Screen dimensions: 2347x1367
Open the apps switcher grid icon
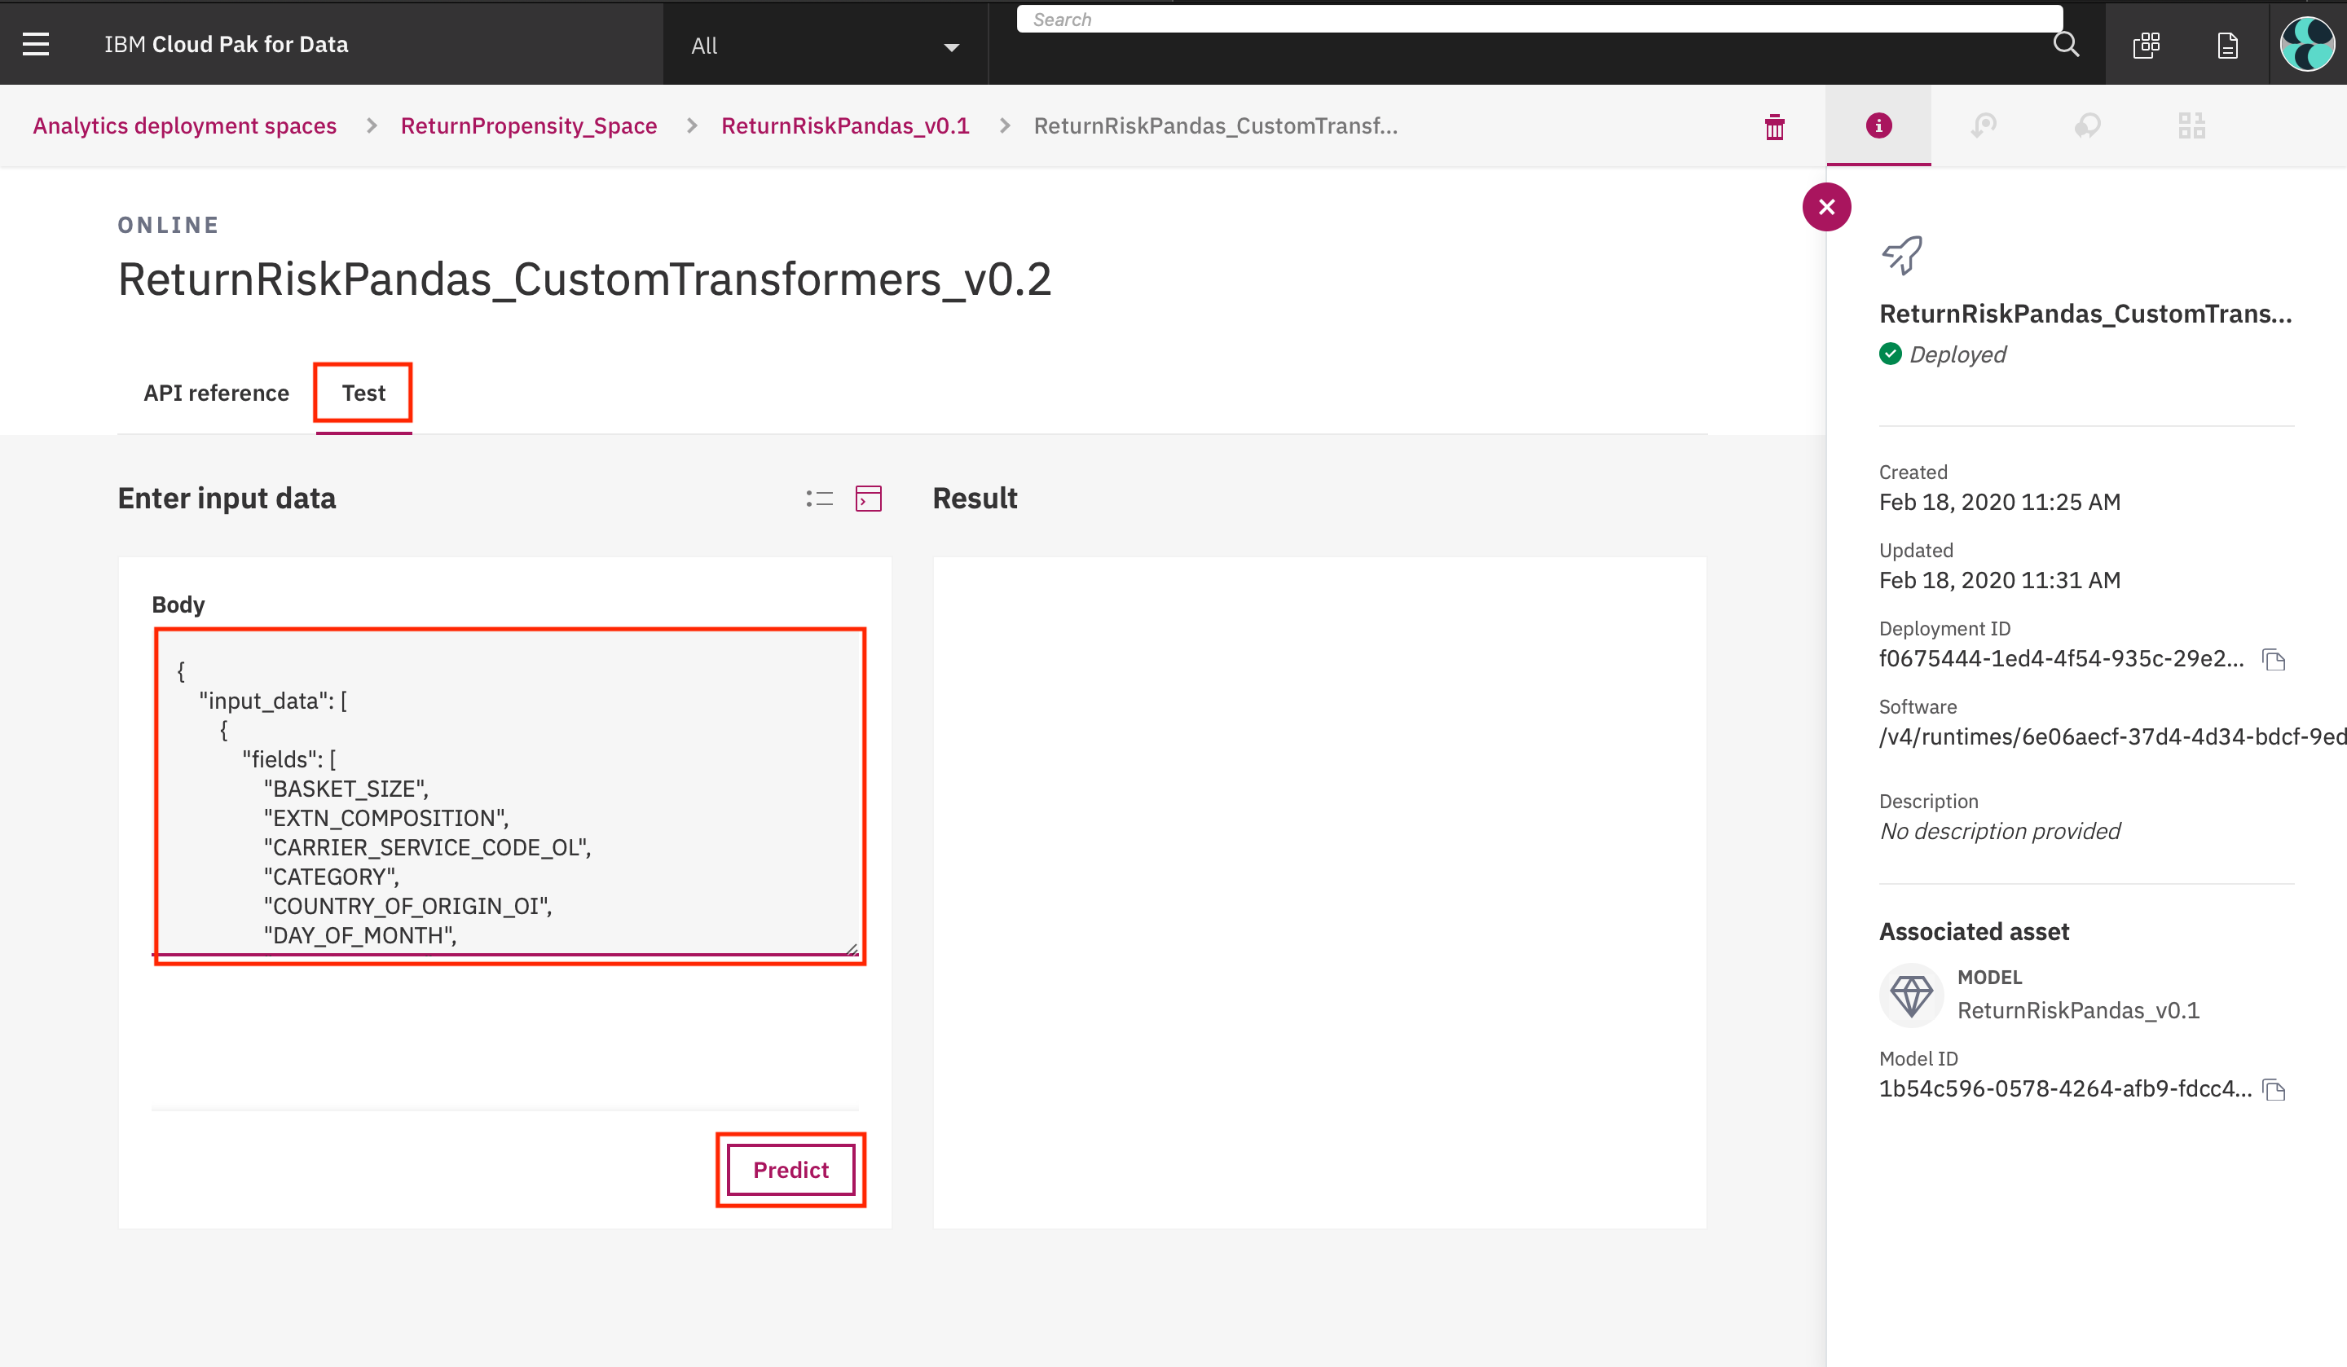[x=2146, y=45]
